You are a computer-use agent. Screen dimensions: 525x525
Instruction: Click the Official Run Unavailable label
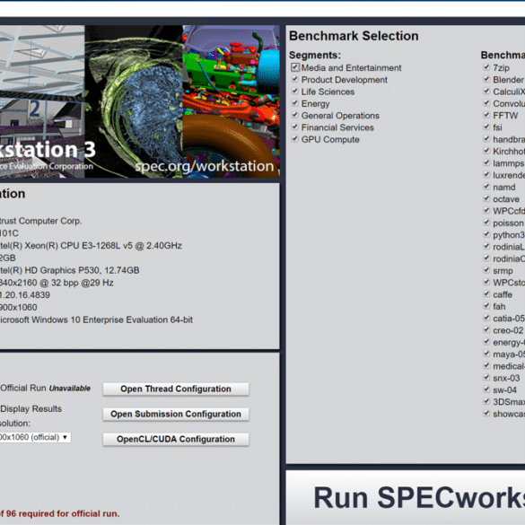pyautogui.click(x=46, y=388)
